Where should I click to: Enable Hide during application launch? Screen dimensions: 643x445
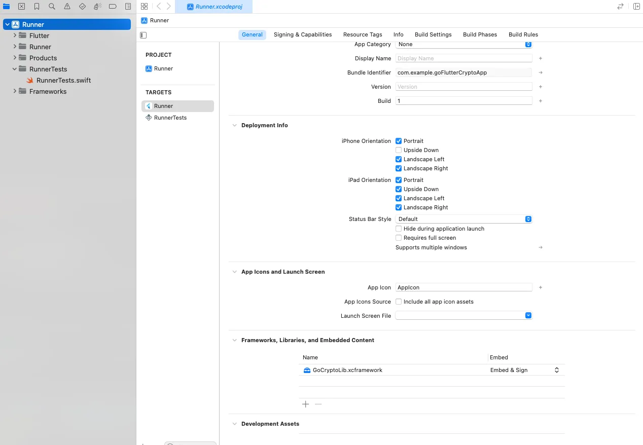coord(399,229)
